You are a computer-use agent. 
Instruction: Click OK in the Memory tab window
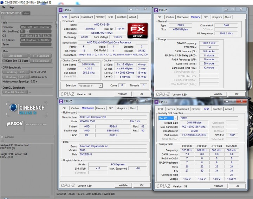[x=237, y=94]
